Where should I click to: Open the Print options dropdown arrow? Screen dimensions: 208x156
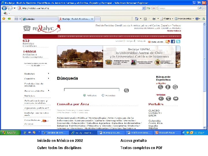click(158, 19)
